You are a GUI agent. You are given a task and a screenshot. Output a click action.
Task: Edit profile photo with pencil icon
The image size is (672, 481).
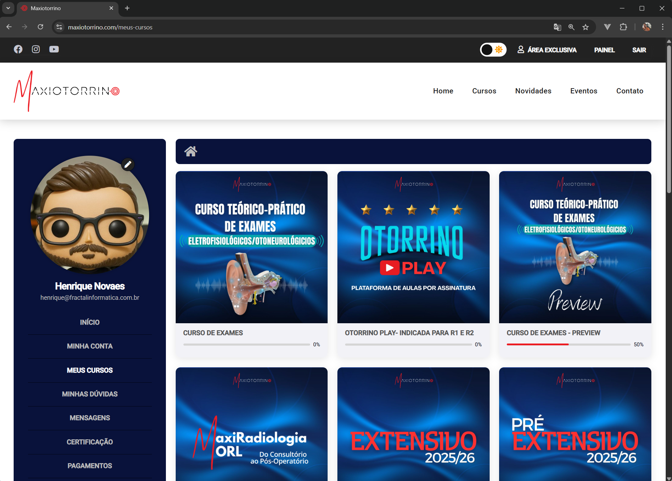[x=128, y=164]
